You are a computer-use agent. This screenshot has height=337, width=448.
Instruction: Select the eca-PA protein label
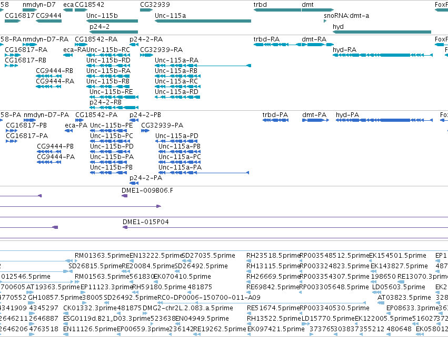pos(76,125)
